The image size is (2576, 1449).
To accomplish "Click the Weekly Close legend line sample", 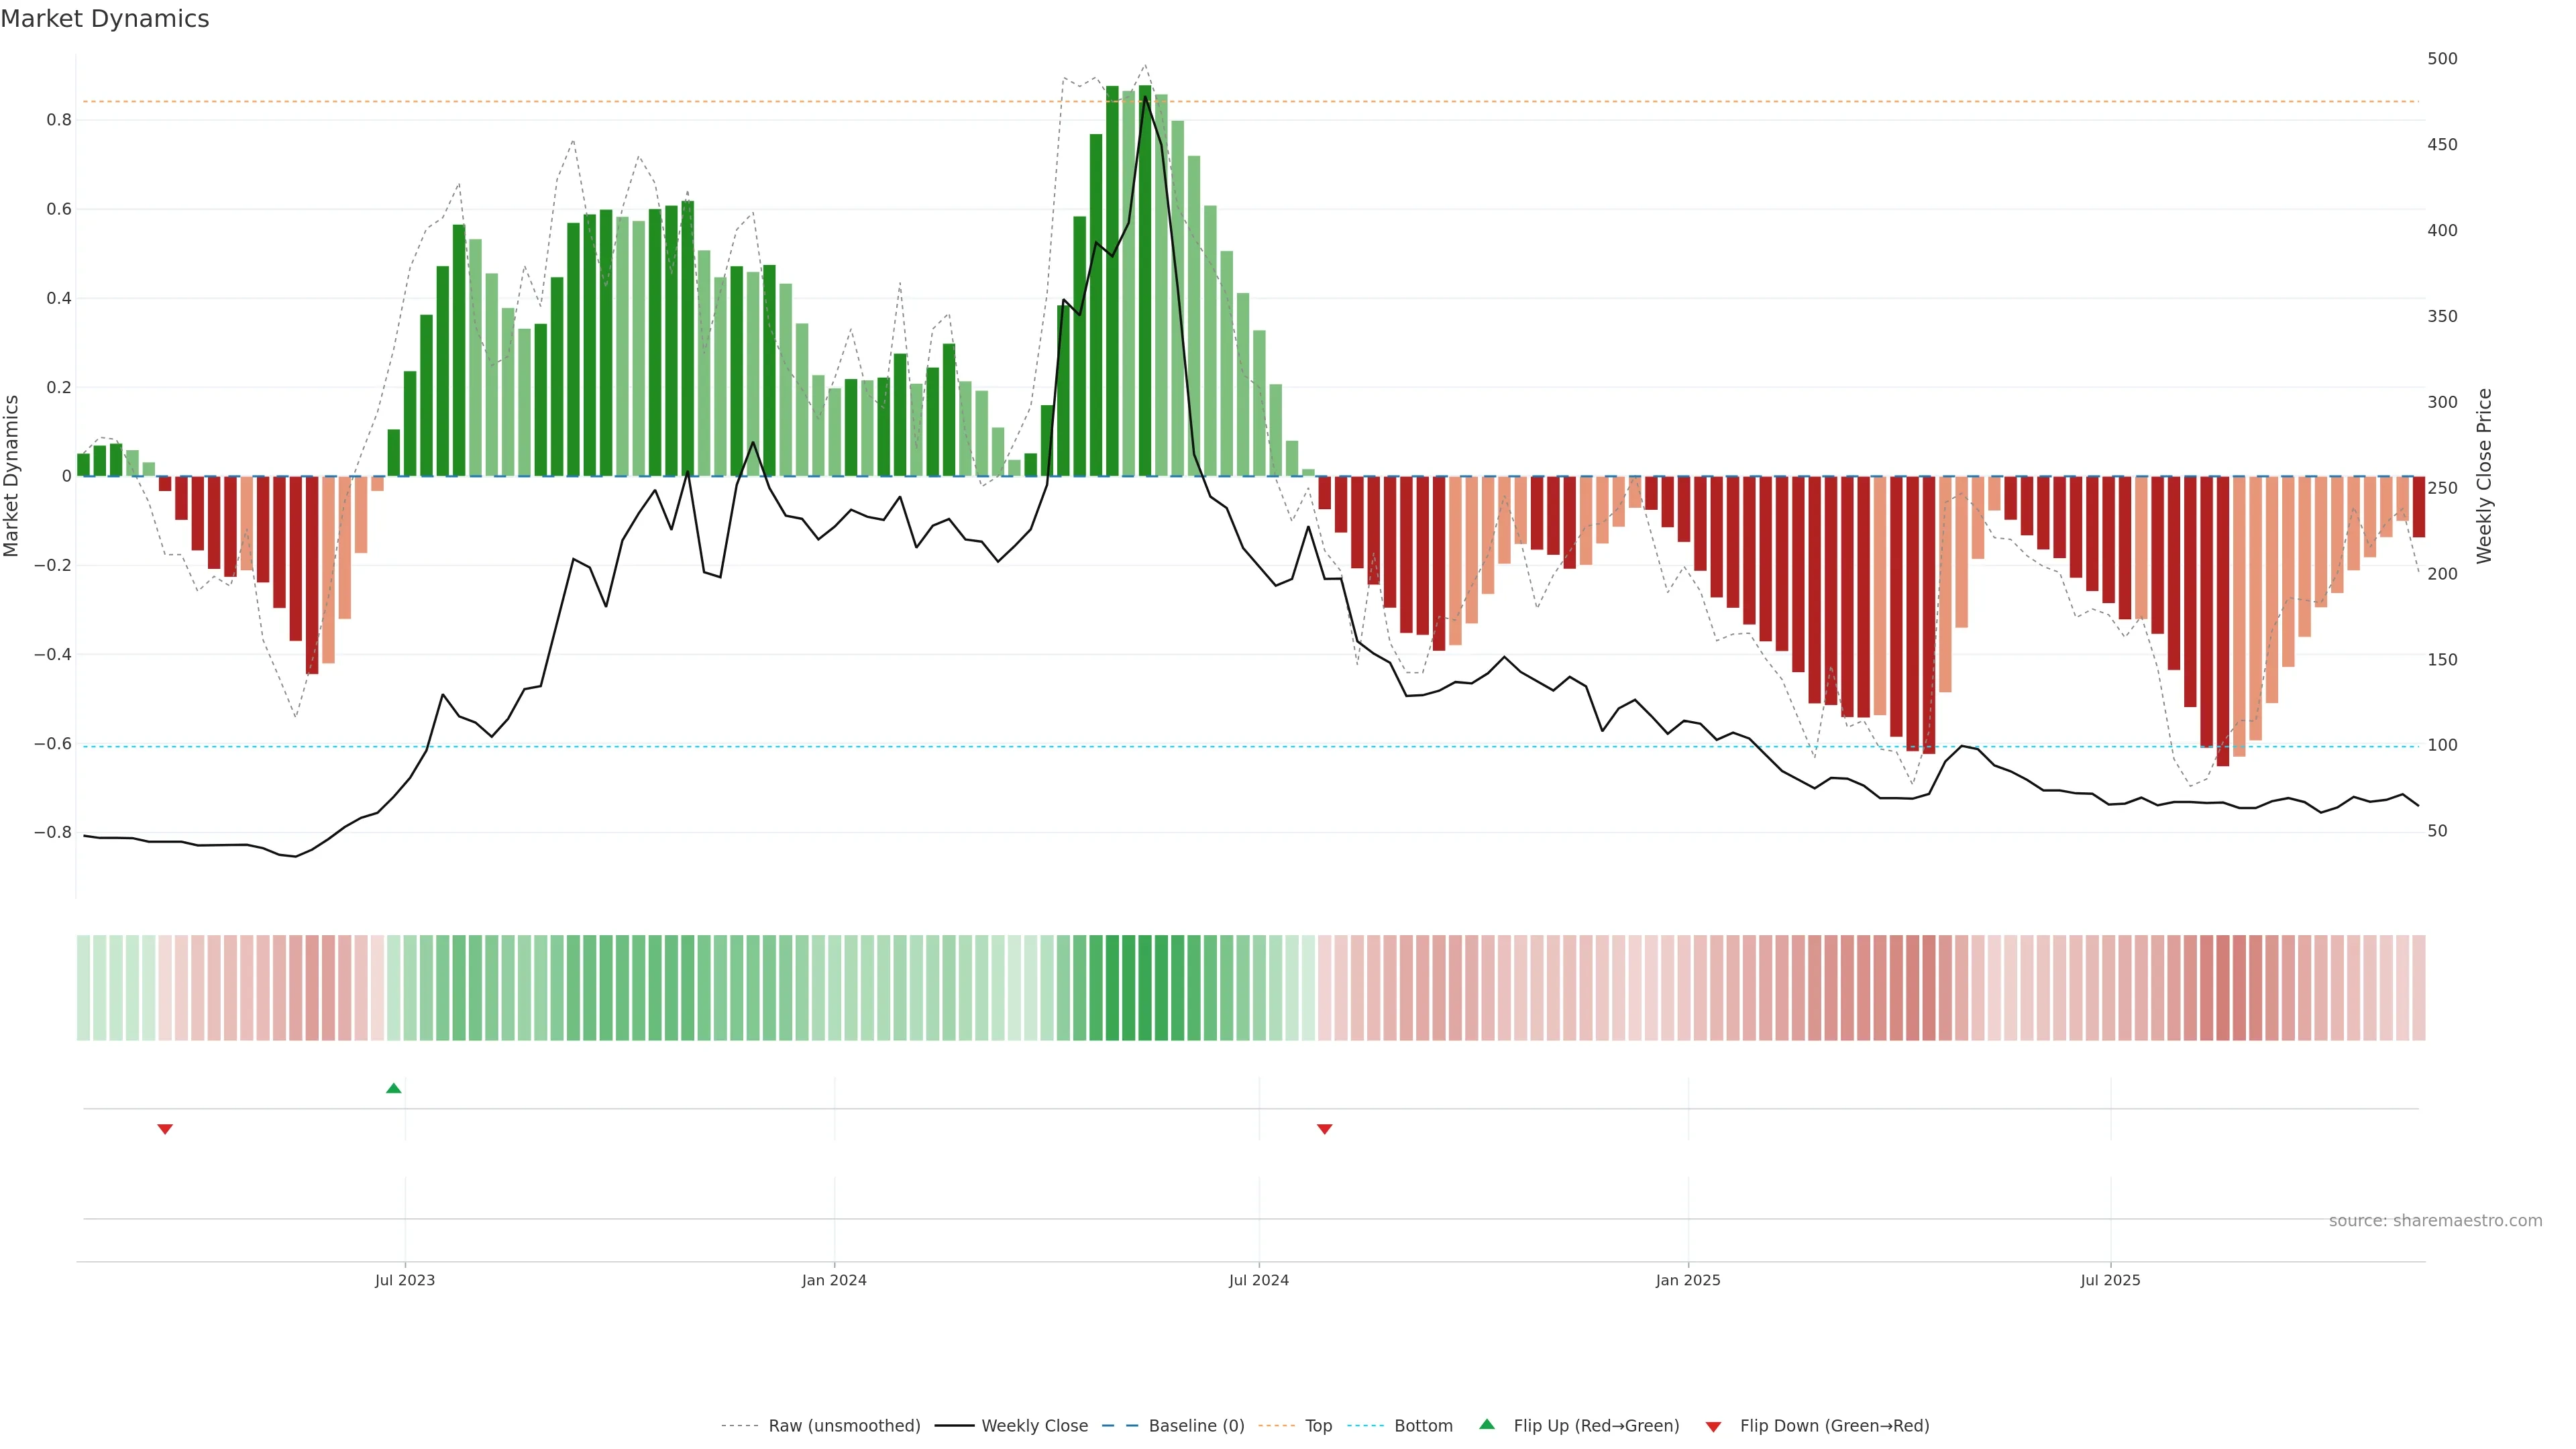I will pos(954,1426).
